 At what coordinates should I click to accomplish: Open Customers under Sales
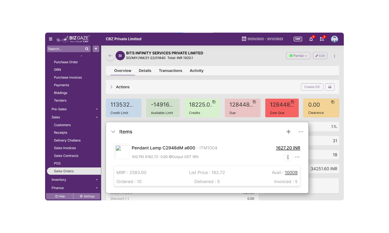pos(62,125)
